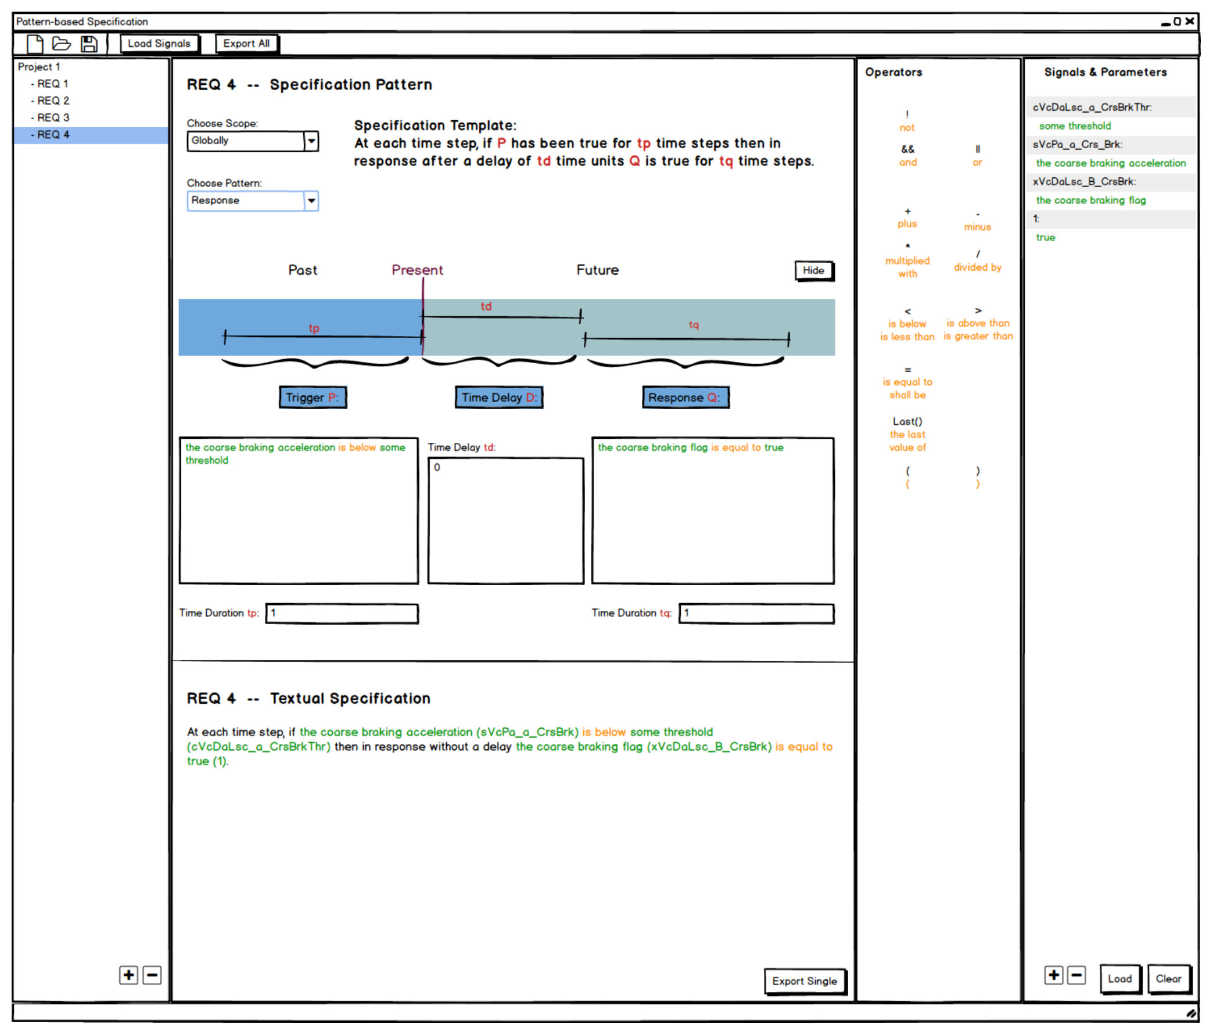The image size is (1213, 1035).
Task: Insert the 'not' operator
Action: tap(907, 121)
